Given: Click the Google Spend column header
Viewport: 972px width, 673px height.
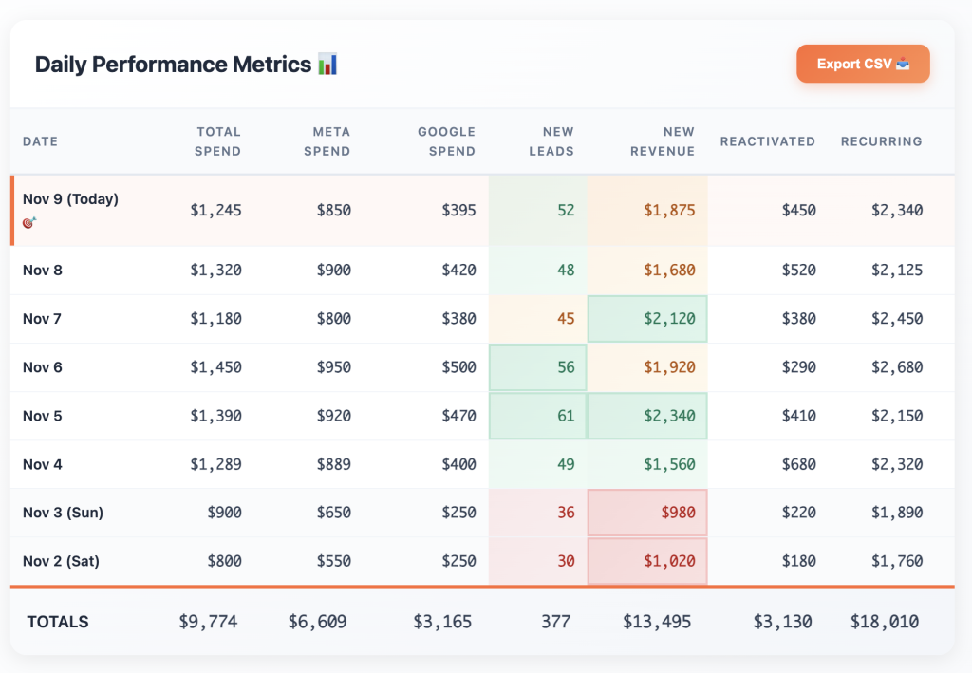Looking at the screenshot, I should 446,141.
